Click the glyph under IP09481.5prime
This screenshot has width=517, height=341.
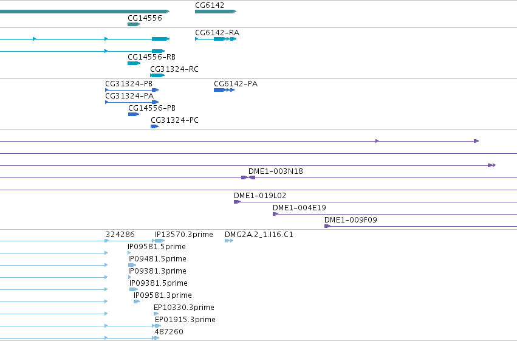(132, 265)
